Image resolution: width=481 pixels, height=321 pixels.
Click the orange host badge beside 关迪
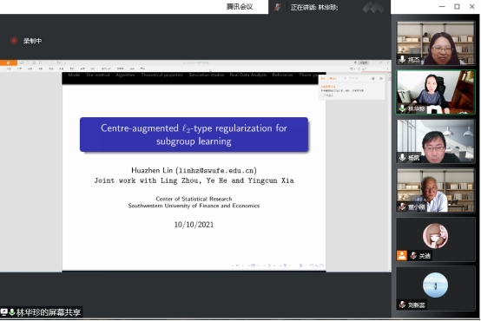401,255
